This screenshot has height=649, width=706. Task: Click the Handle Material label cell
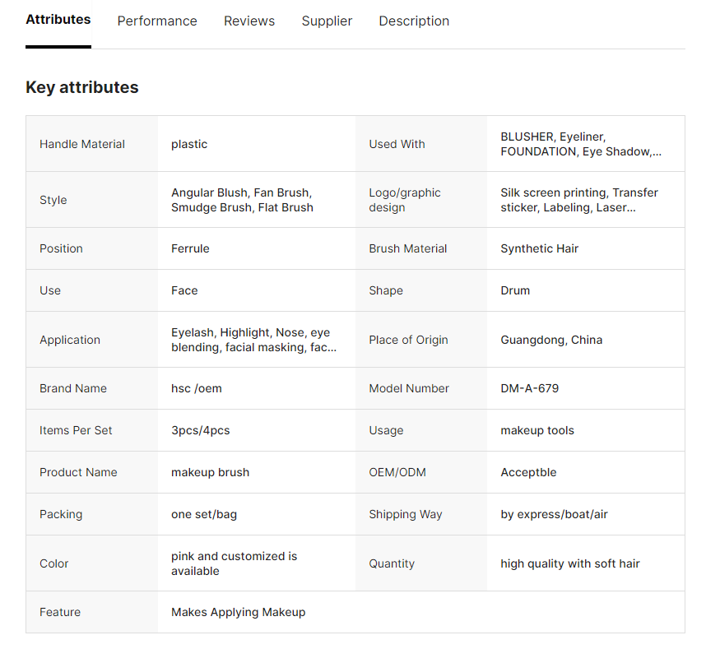(x=82, y=144)
